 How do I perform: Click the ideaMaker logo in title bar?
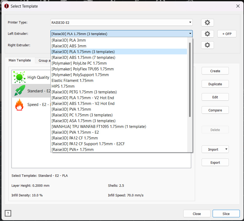7,6
